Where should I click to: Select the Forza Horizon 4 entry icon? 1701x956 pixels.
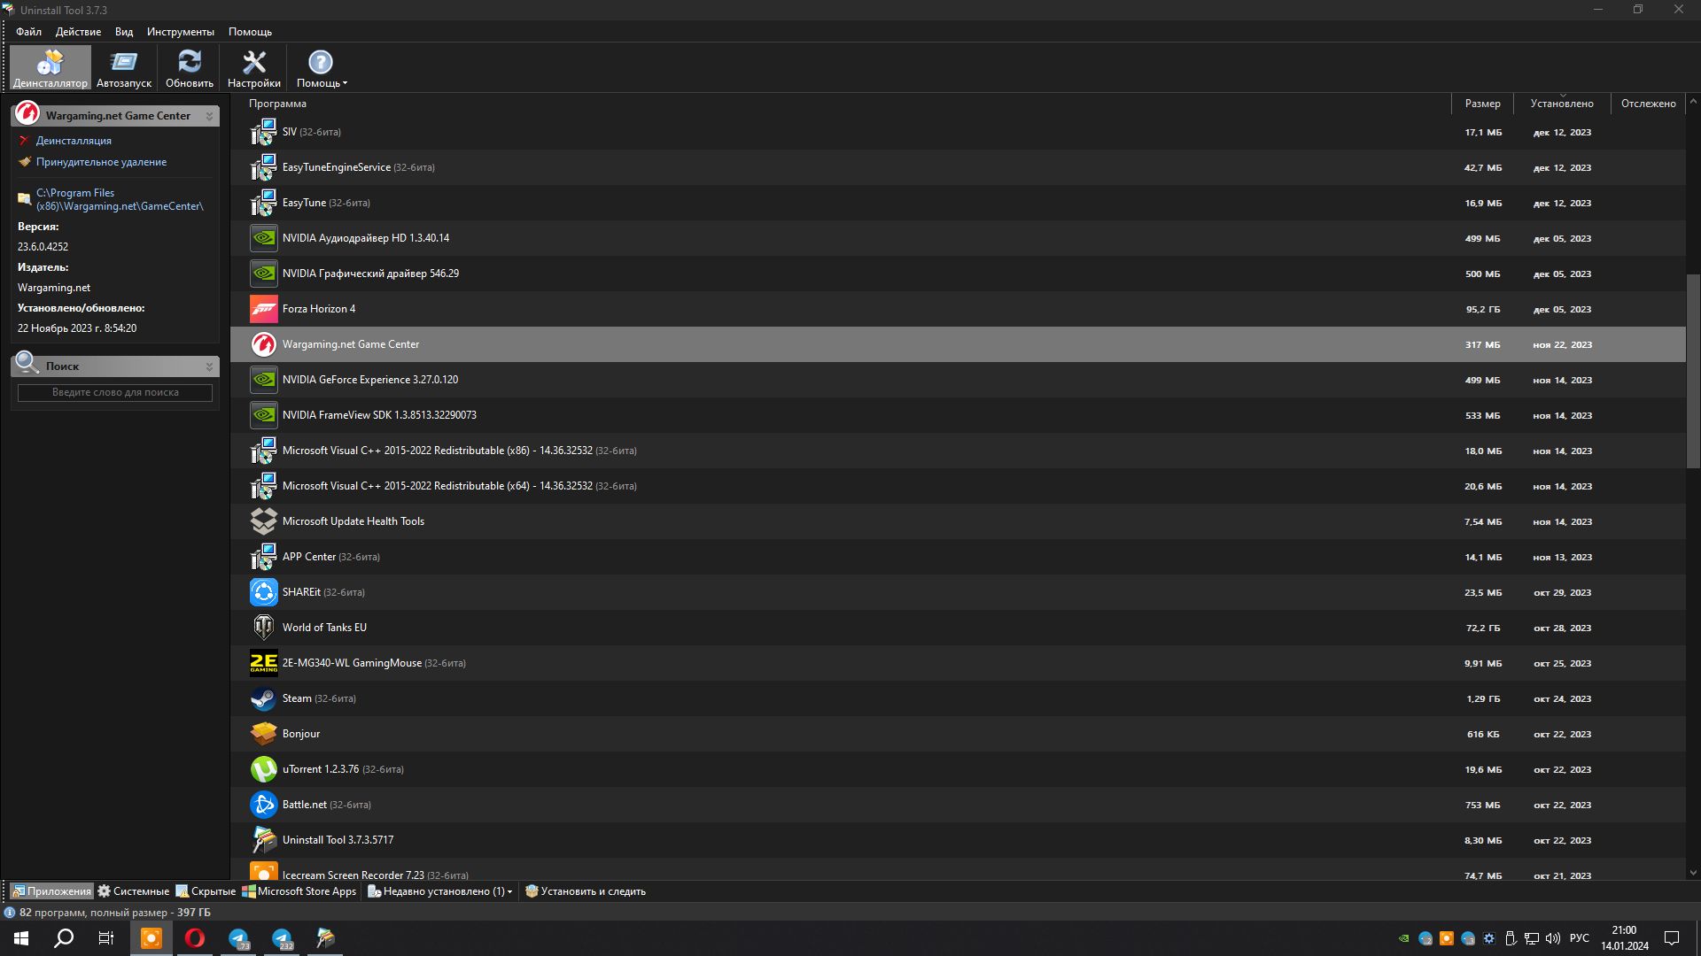263,309
